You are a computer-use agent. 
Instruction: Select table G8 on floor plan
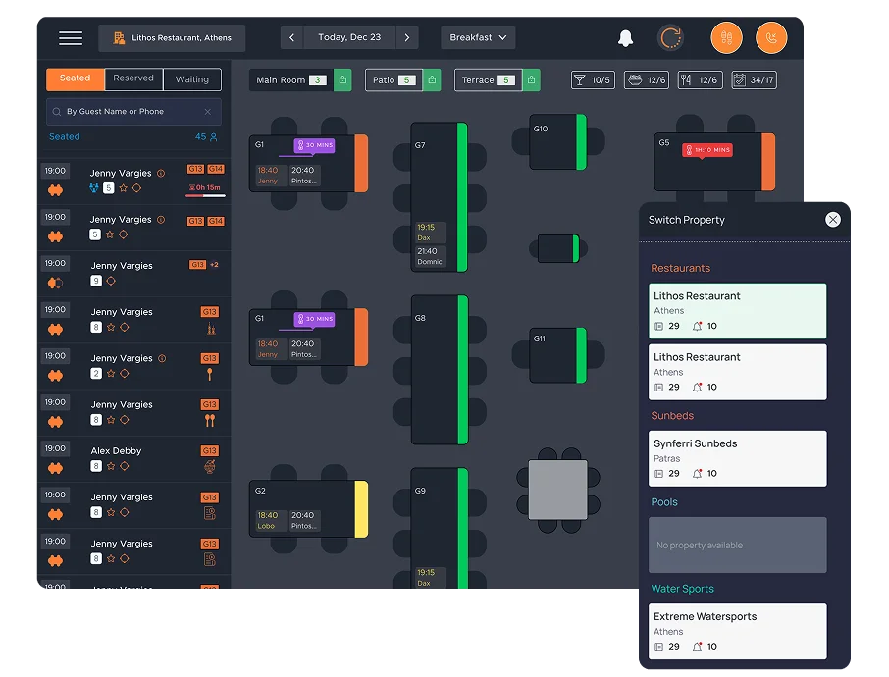pos(440,370)
